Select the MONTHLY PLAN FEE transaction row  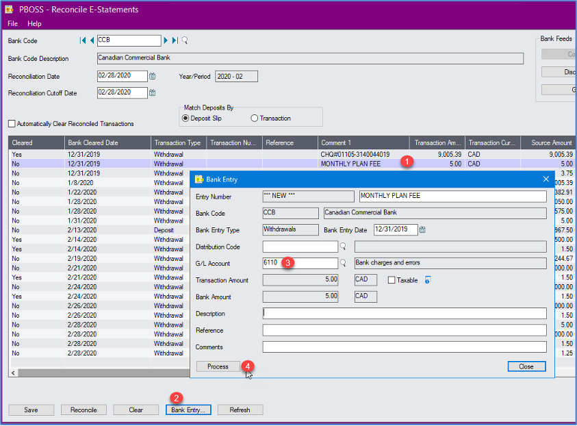(292, 164)
